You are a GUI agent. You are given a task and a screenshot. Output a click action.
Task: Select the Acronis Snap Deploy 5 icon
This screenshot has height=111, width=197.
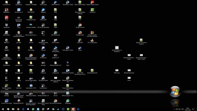[x=31, y=80]
